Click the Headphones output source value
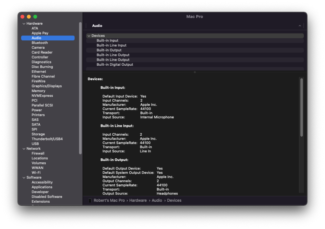 (x=167, y=194)
